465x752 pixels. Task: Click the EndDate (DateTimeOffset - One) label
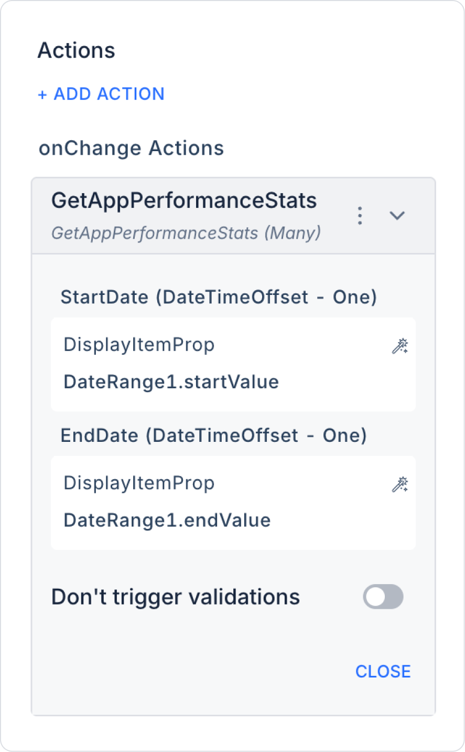213,436
